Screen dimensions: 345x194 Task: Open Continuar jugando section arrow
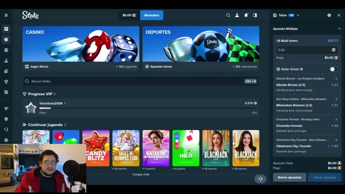pos(65,125)
